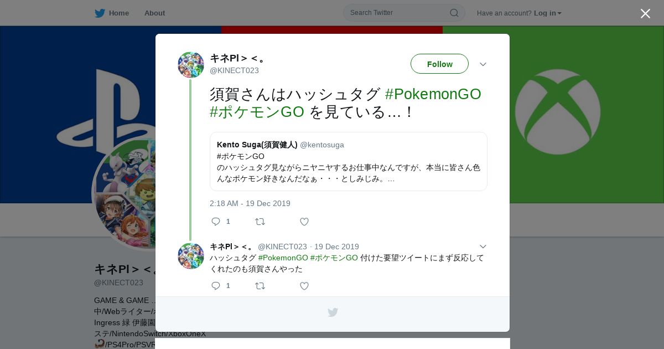Follow the @KINECT023 account
664x349 pixels.
(439, 64)
